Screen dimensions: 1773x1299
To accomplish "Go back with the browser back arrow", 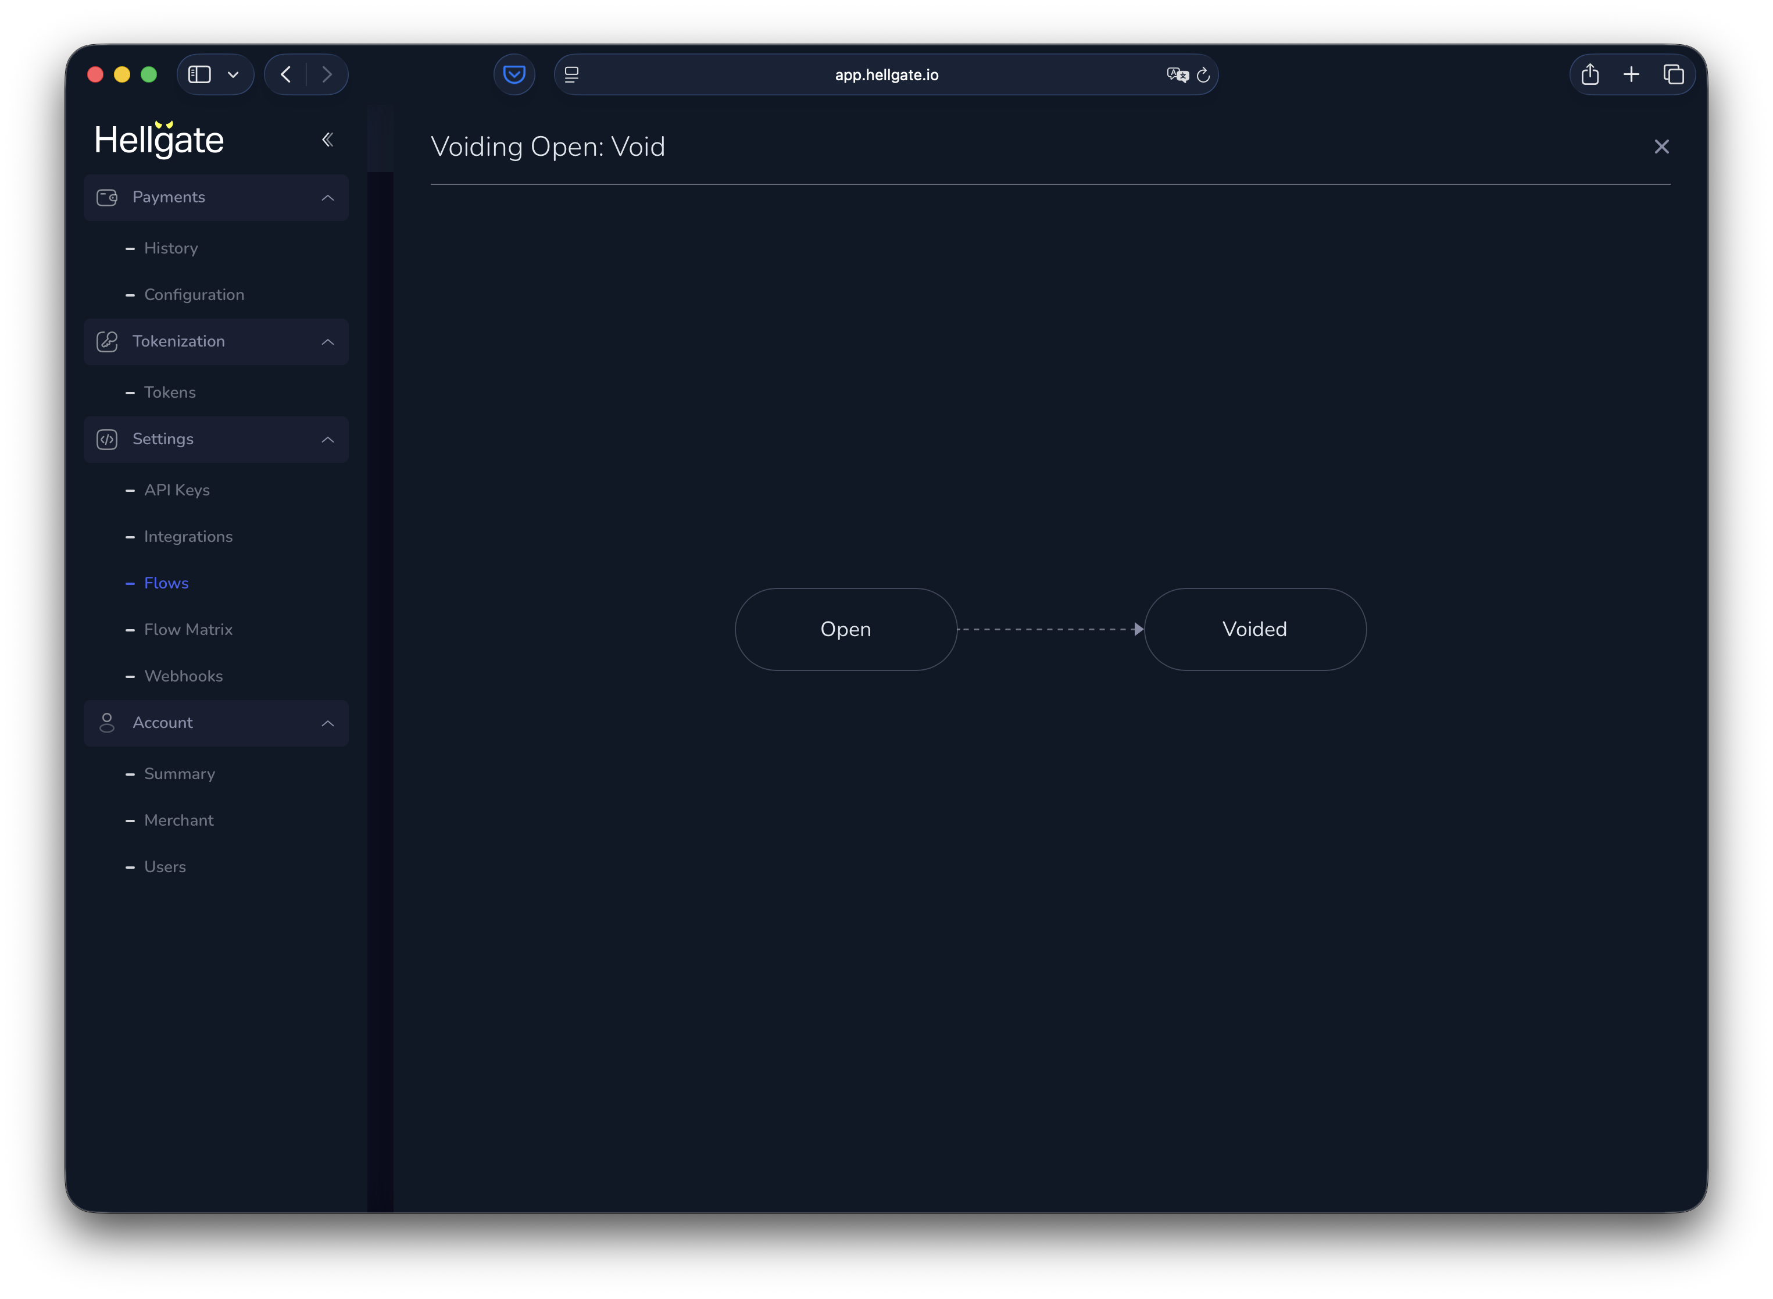I will (286, 74).
